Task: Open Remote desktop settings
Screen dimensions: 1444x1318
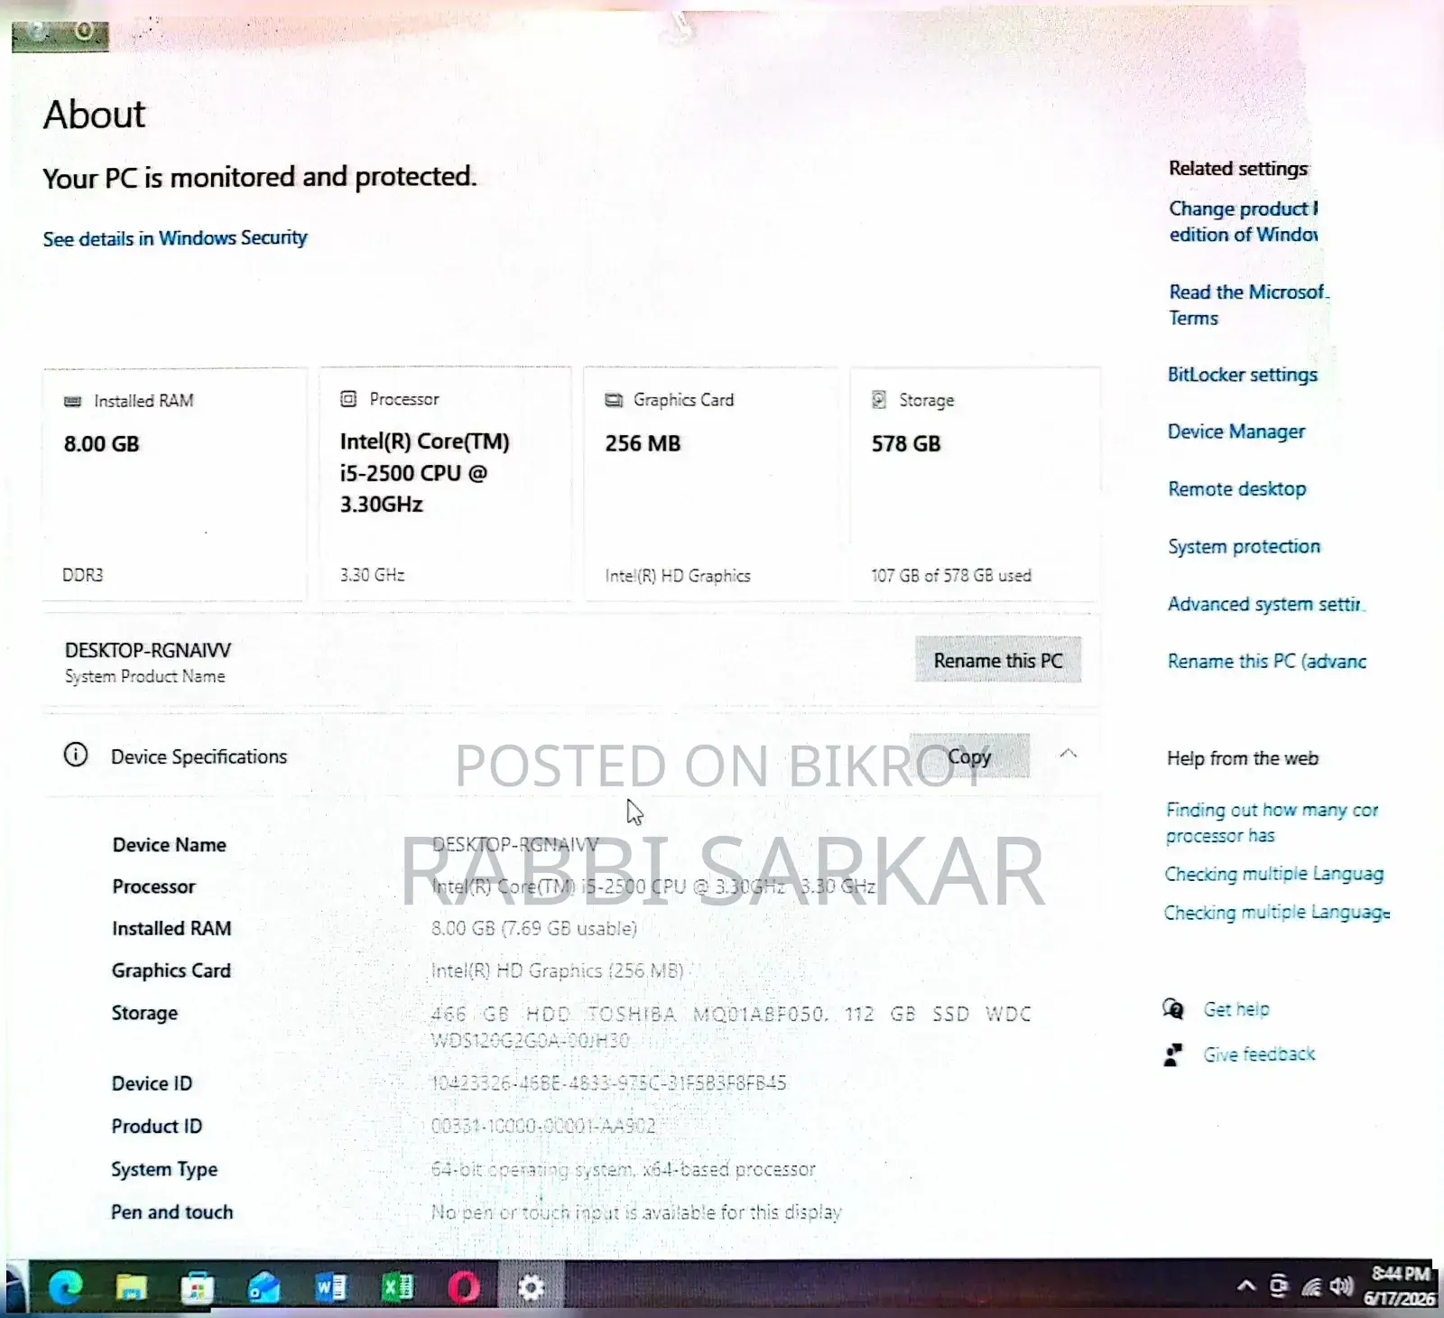Action: (x=1237, y=488)
